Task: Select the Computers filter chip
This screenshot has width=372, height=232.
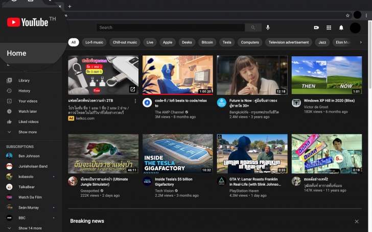Action: tap(250, 42)
